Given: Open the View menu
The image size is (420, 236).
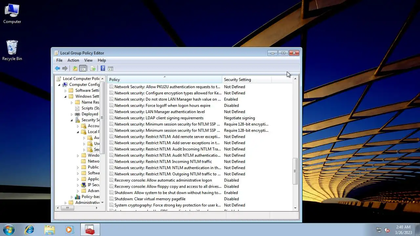Looking at the screenshot, I should click(x=88, y=60).
